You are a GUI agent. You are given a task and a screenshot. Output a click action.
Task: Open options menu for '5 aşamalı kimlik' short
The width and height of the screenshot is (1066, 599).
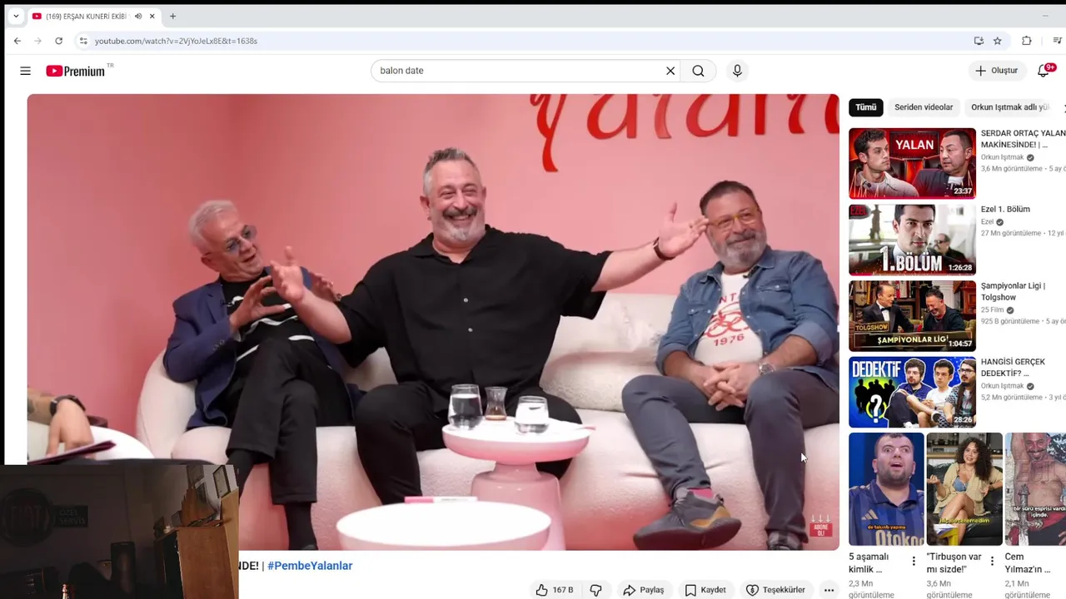[x=914, y=562]
